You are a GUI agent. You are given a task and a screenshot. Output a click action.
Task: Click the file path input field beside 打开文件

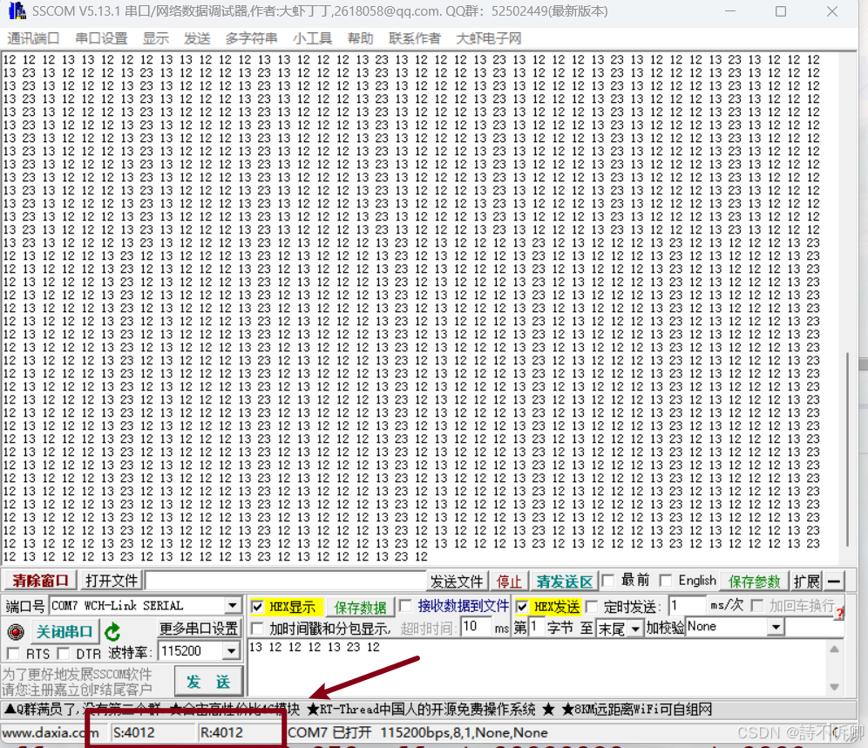coord(285,581)
